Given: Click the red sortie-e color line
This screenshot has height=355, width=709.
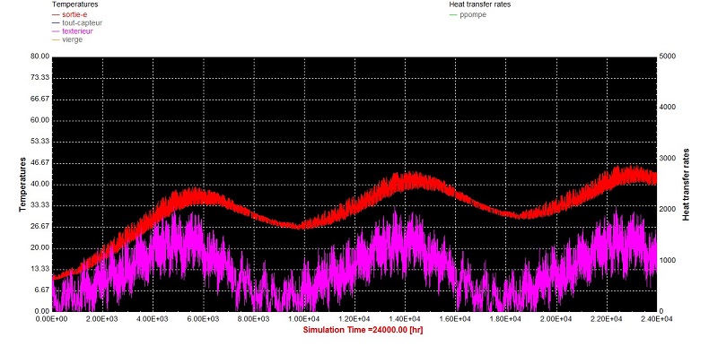Looking at the screenshot, I should [56, 15].
